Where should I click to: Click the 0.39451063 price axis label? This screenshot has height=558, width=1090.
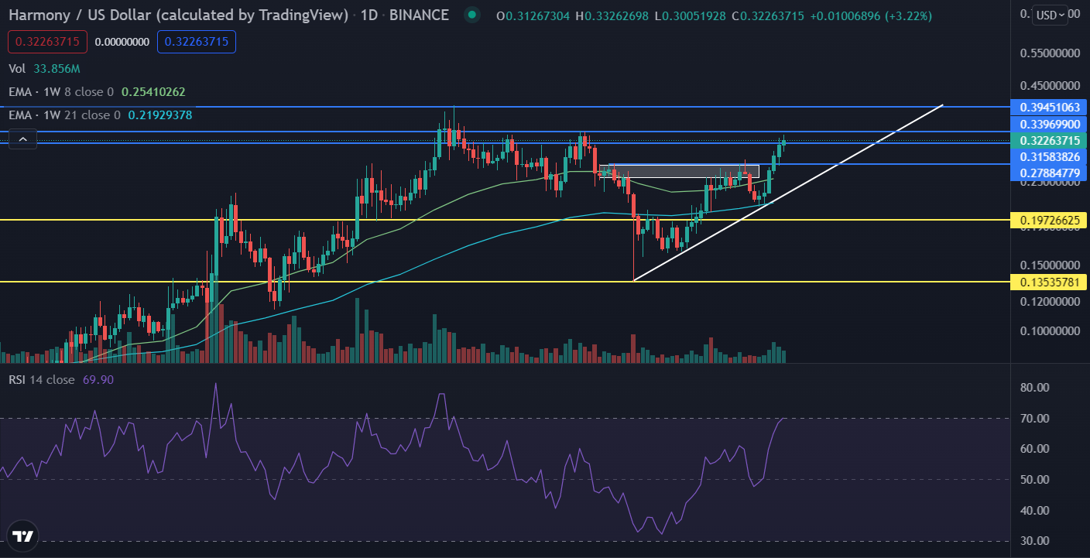(x=1049, y=107)
